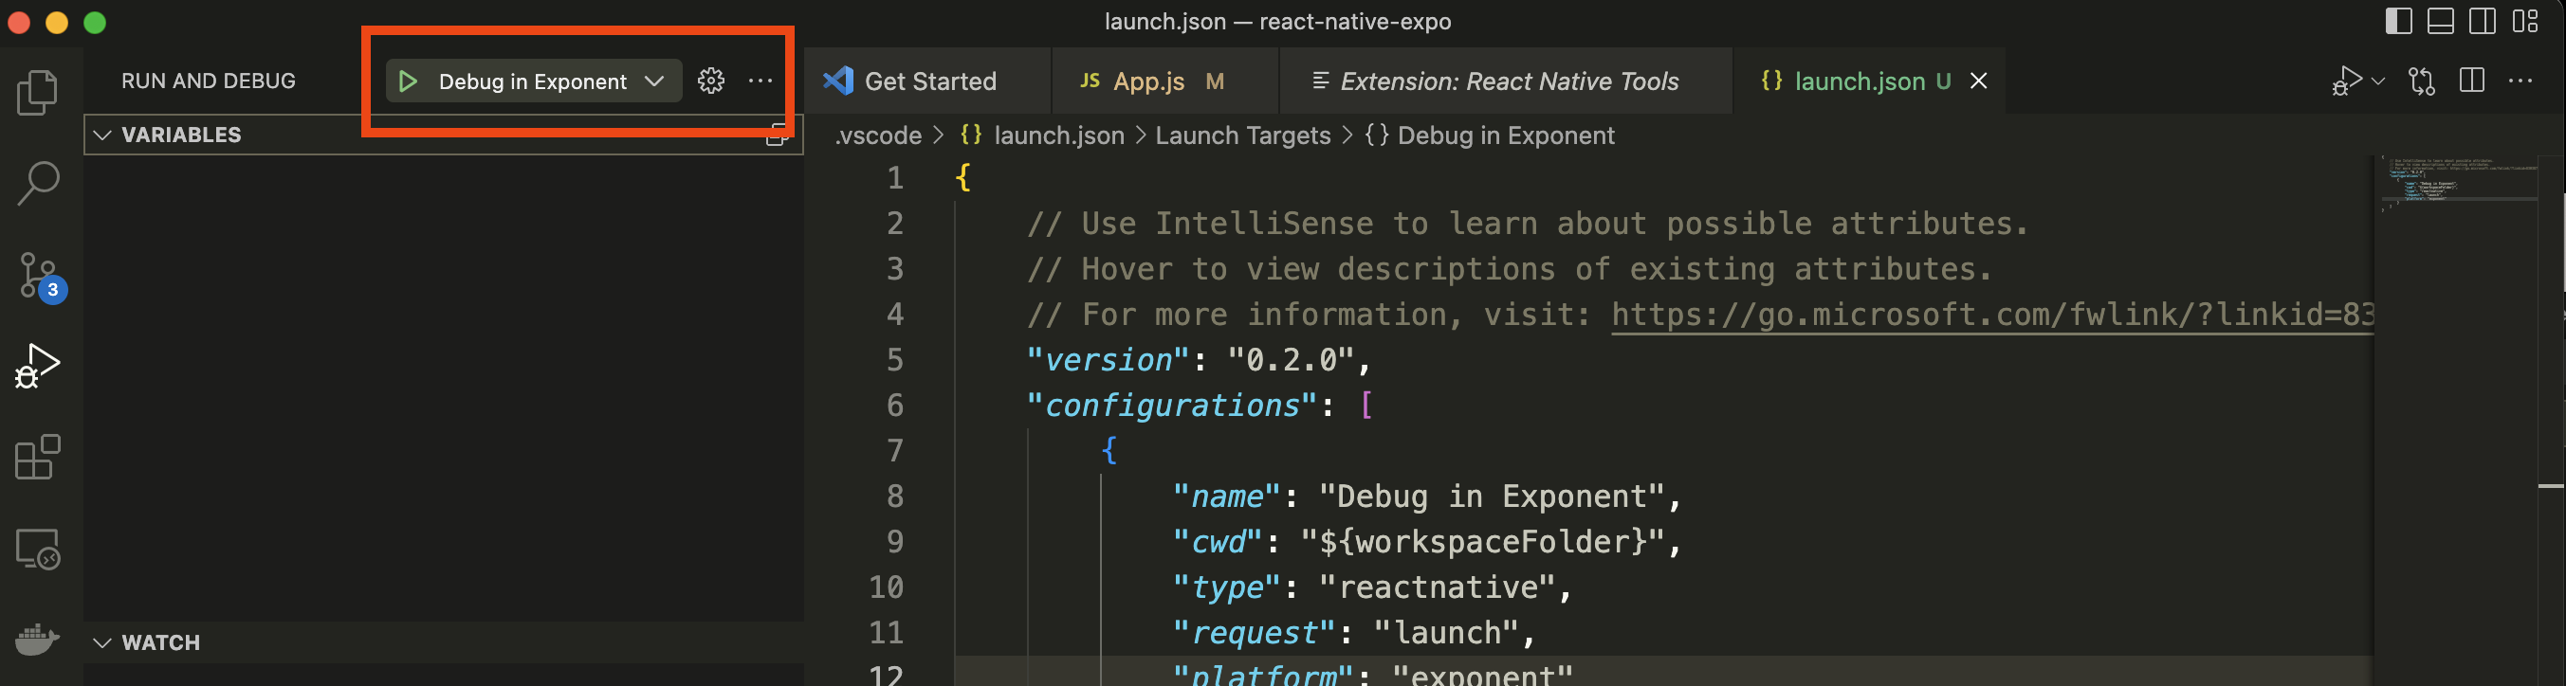
Task: Open launch.json via debug gear icon
Action: pyautogui.click(x=710, y=81)
